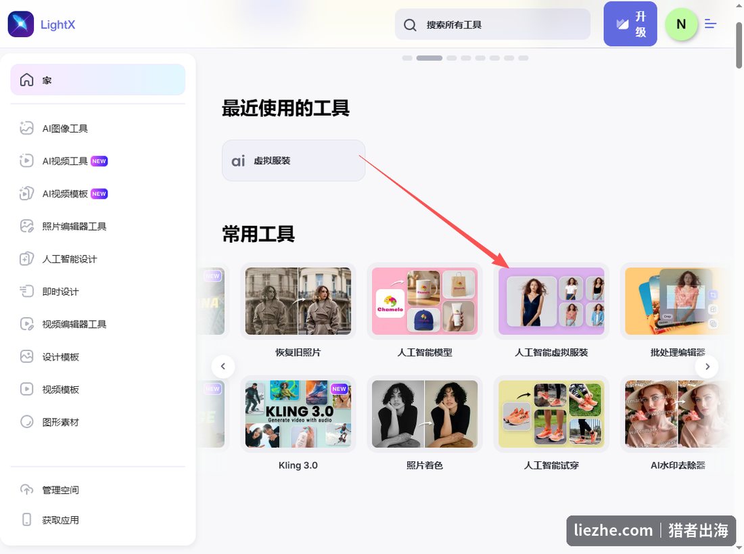
Task: Open 家 home menu item
Action: pos(98,80)
